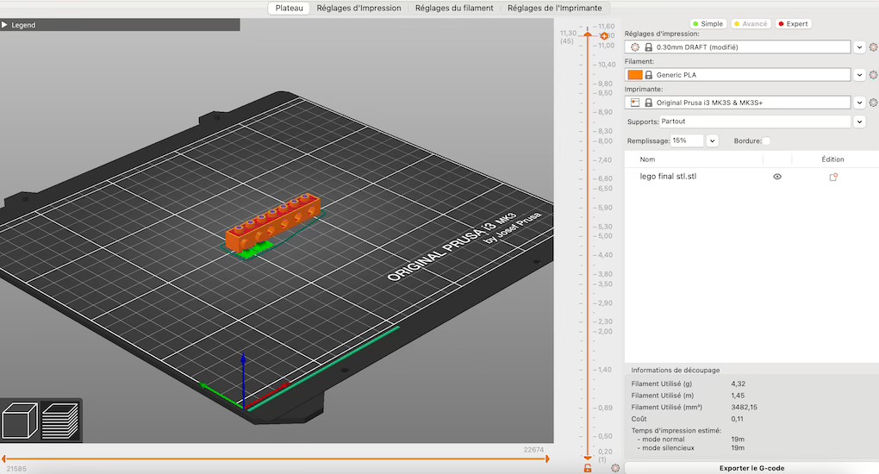
Task: Click the Édition column header
Action: pos(832,159)
